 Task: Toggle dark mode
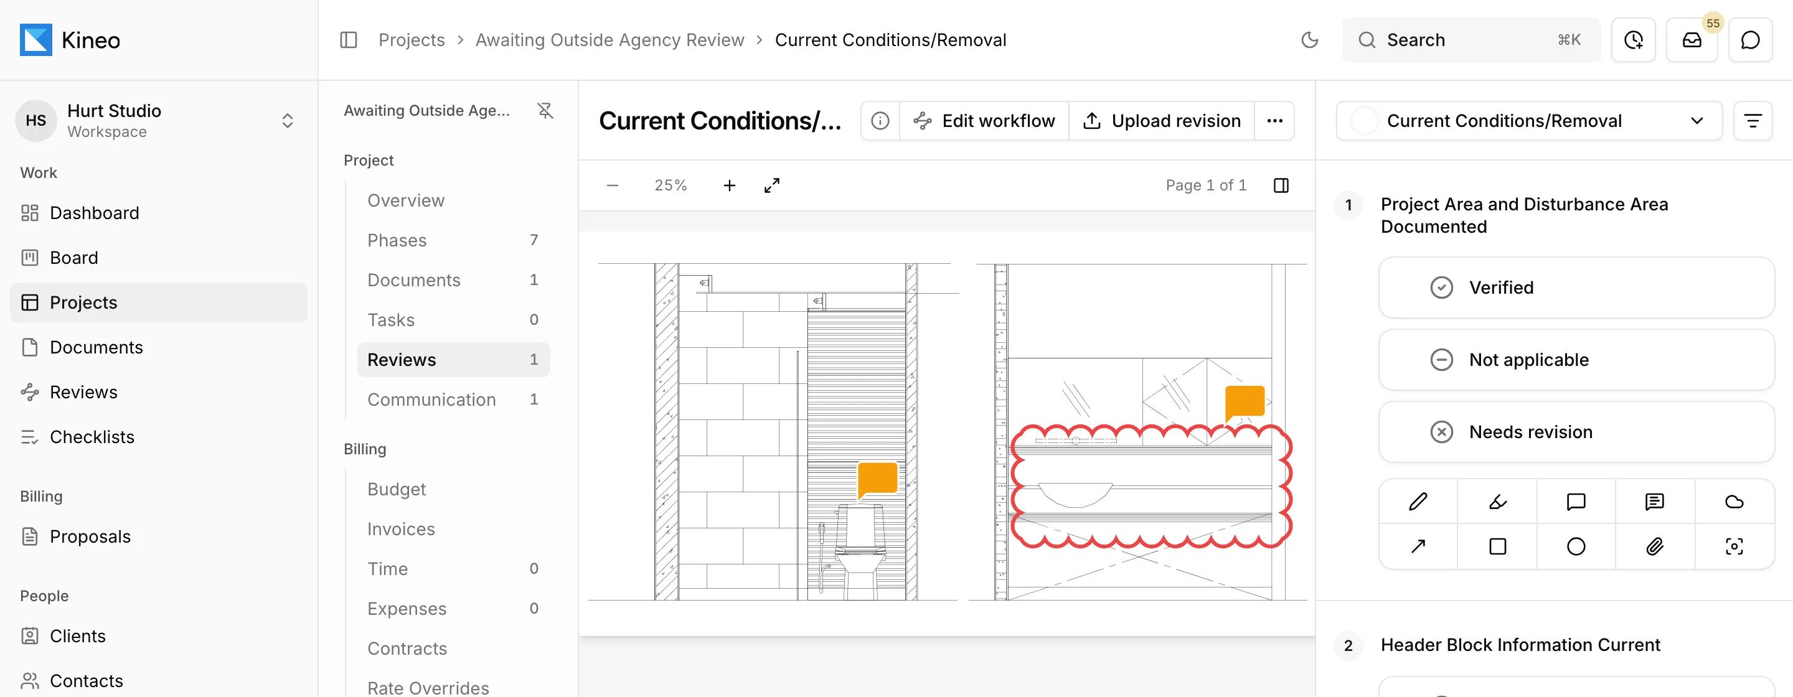pyautogui.click(x=1309, y=40)
